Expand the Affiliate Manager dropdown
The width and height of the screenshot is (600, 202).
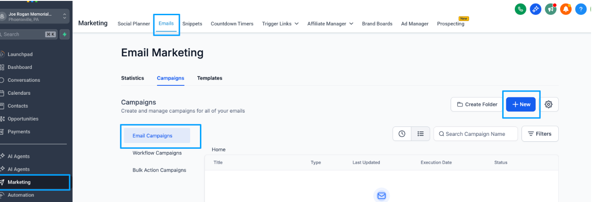click(330, 24)
